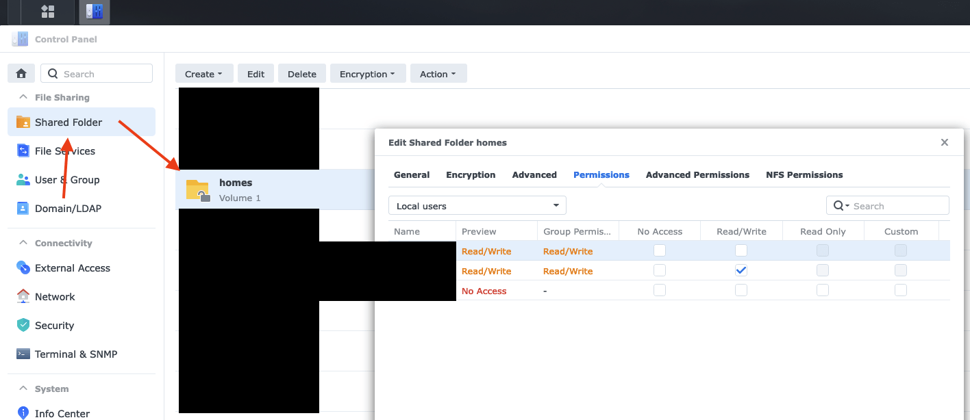Open External Access settings
The image size is (970, 420).
pyautogui.click(x=73, y=268)
